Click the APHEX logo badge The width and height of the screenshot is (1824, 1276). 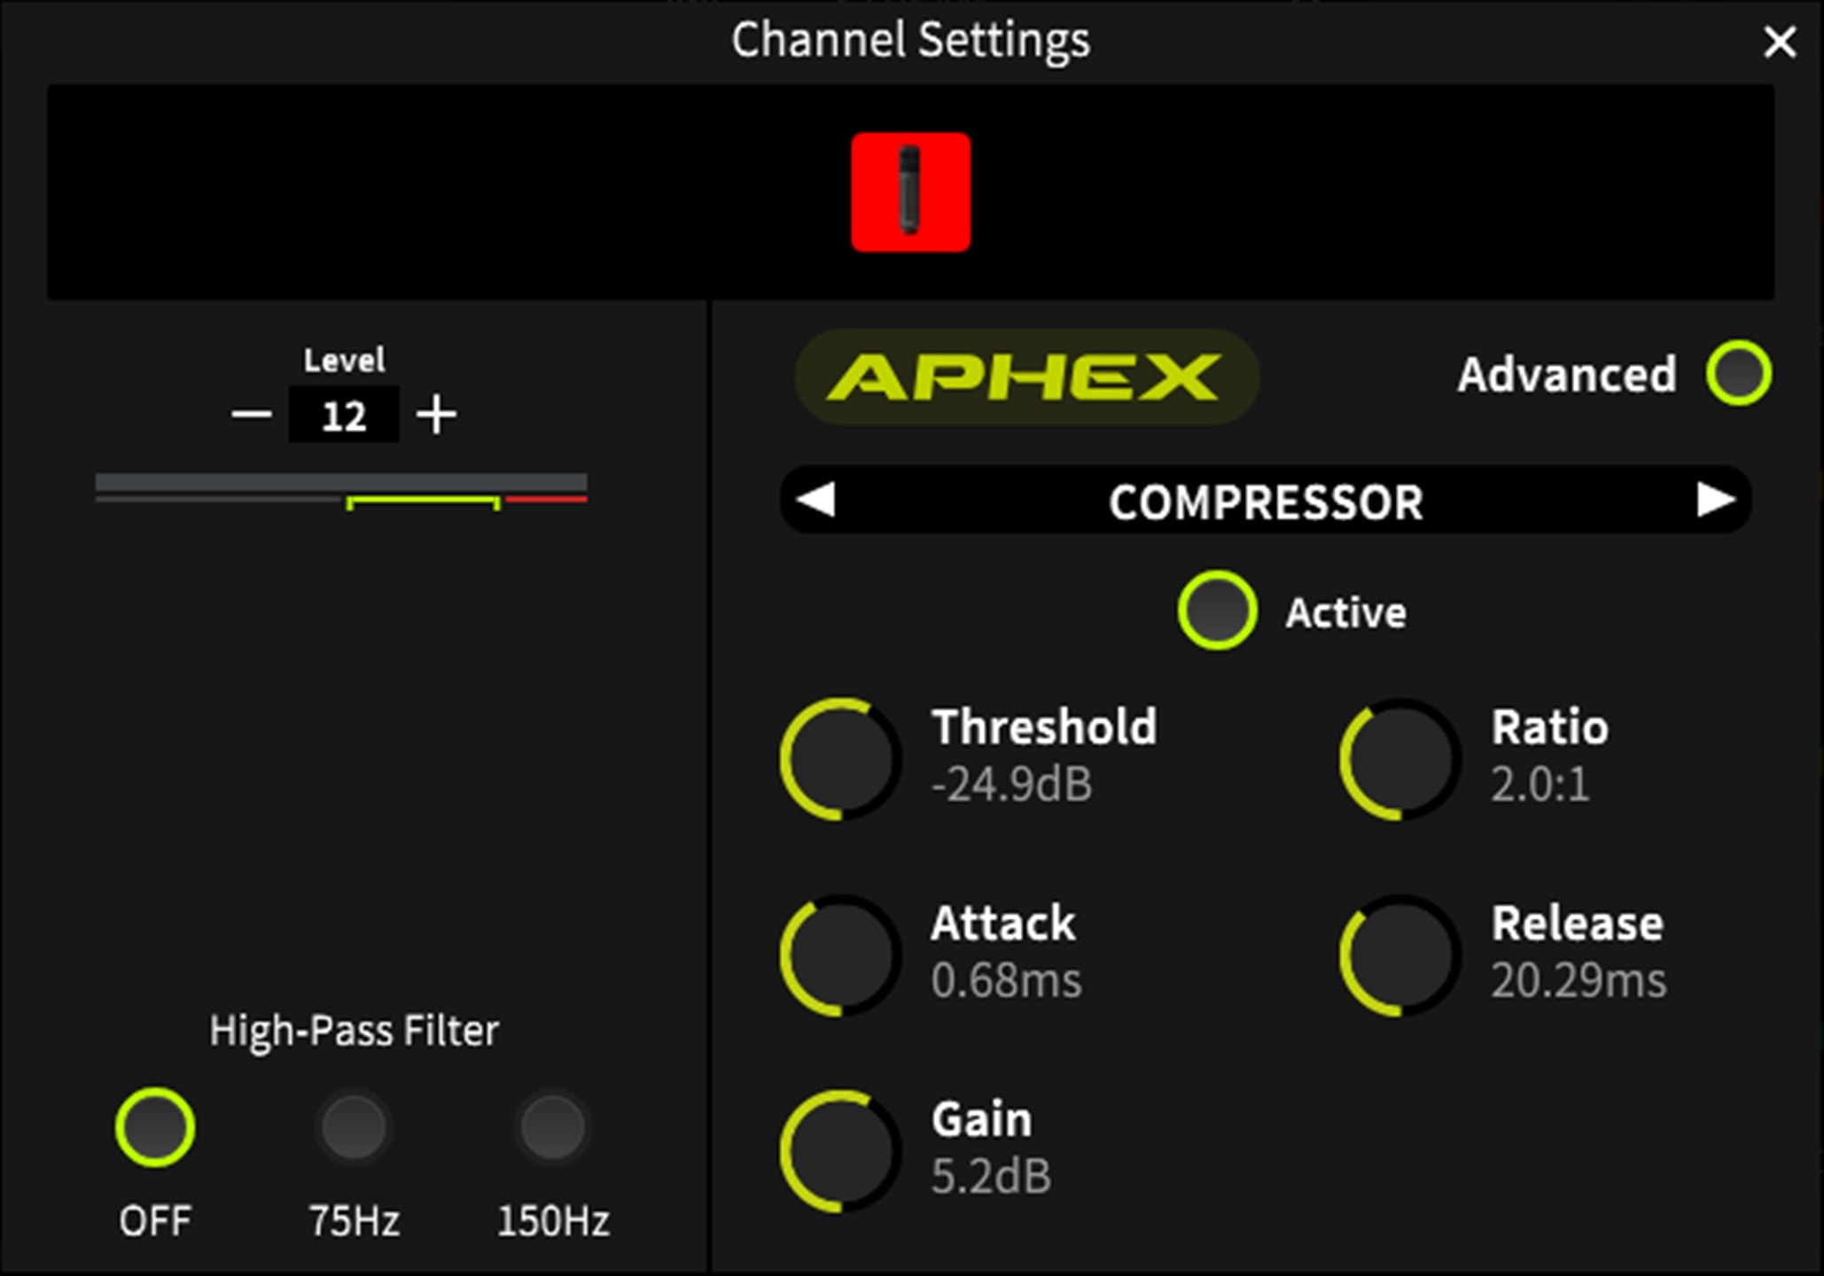tap(1026, 377)
